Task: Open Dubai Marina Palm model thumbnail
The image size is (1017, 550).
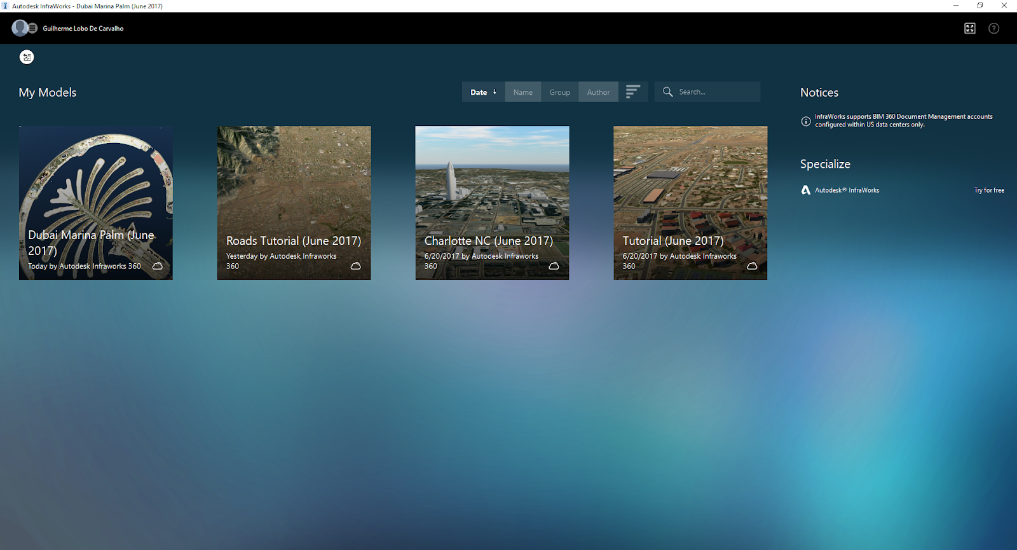Action: [96, 203]
